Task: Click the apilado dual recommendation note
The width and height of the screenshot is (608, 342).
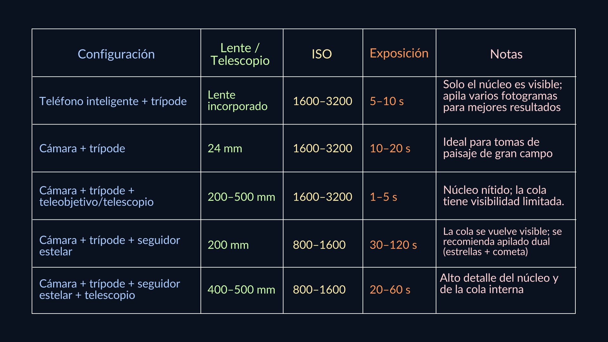Action: (x=503, y=241)
